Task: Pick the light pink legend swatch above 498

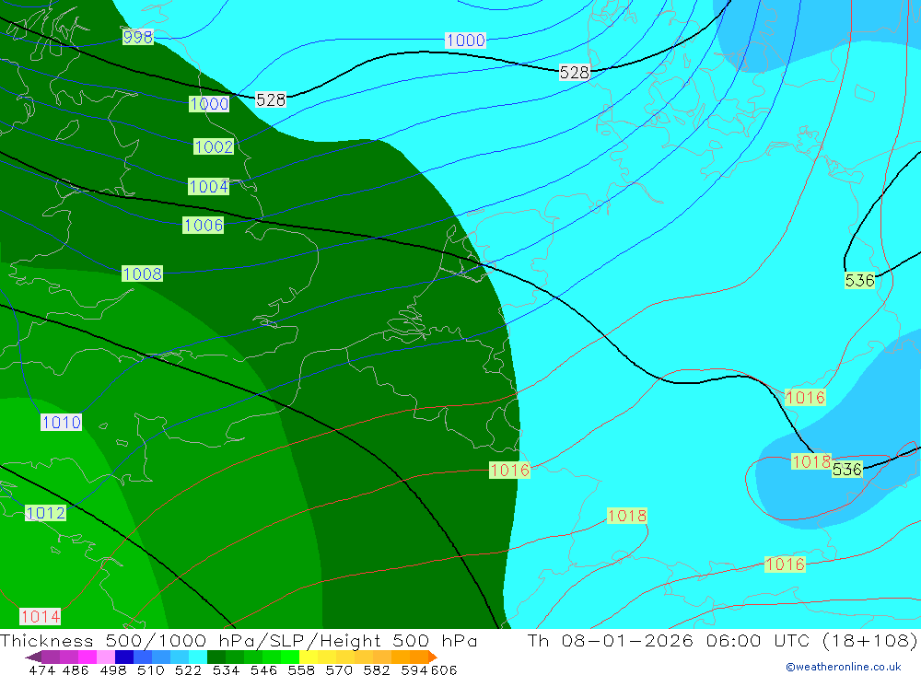Action: pyautogui.click(x=106, y=657)
